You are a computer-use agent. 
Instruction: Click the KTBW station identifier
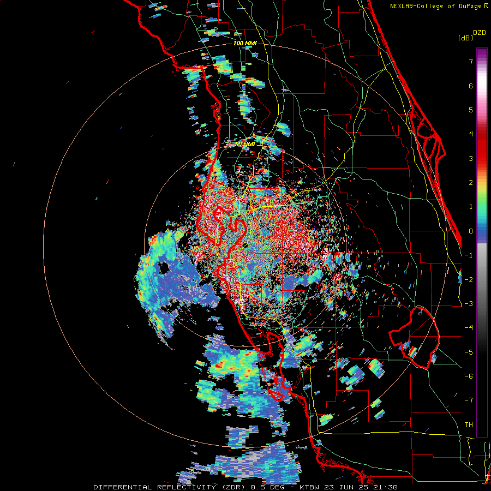point(309,487)
